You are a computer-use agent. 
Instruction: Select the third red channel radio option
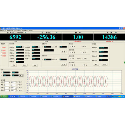(x=2, y=53)
